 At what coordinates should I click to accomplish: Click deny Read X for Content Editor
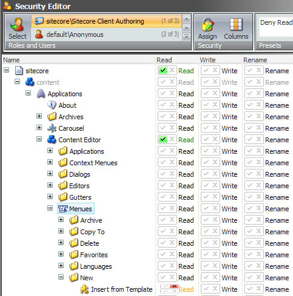coord(172,139)
